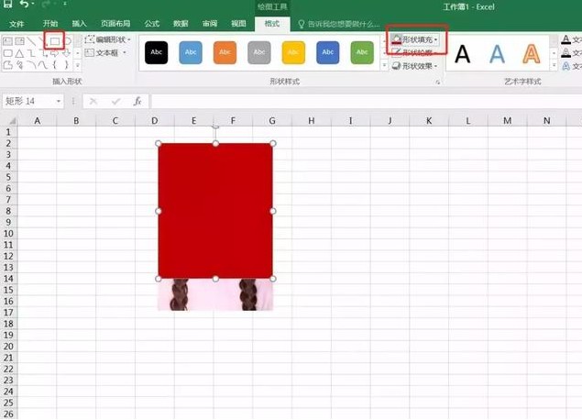Viewport: 582px width, 420px height.
Task: Select the orange outlined WordArt style A
Action: 531,54
